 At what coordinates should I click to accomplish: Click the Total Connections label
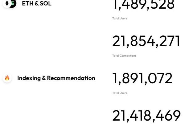click(124, 56)
